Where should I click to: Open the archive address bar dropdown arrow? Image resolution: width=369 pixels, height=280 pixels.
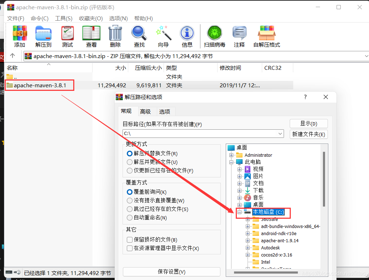coord(366,56)
